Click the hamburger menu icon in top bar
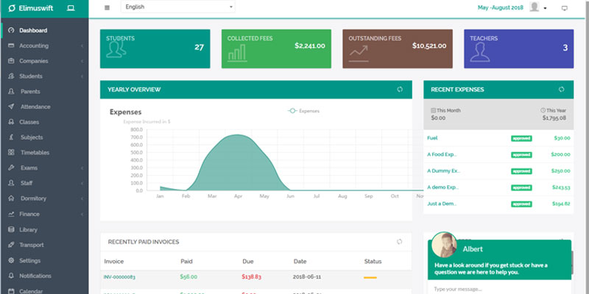Viewport: 589px width, 294px height. point(107,7)
